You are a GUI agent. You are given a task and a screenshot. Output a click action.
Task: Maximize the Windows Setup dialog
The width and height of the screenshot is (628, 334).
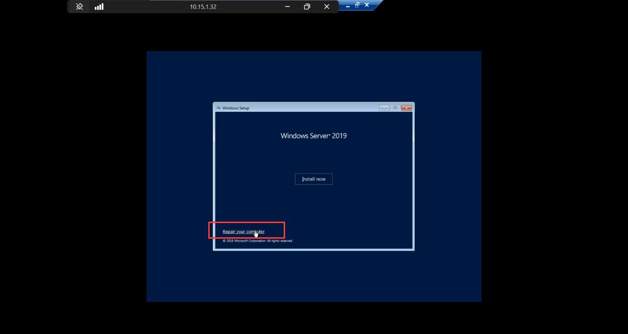pos(395,108)
